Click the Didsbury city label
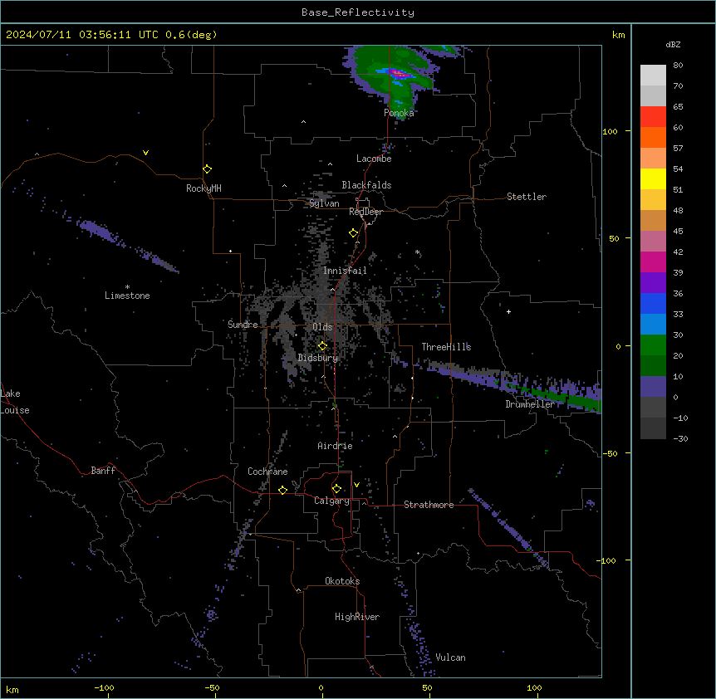Screen dimensions: 716x699 318,358
